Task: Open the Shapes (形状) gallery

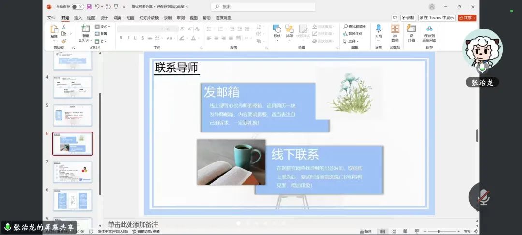Action: [277, 30]
